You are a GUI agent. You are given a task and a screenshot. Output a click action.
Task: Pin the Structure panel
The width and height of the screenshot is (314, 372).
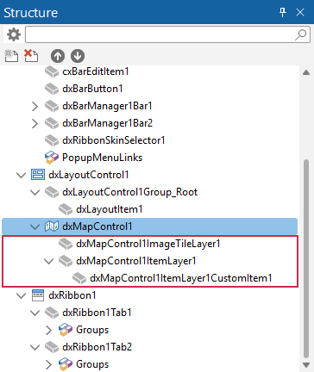pos(283,12)
